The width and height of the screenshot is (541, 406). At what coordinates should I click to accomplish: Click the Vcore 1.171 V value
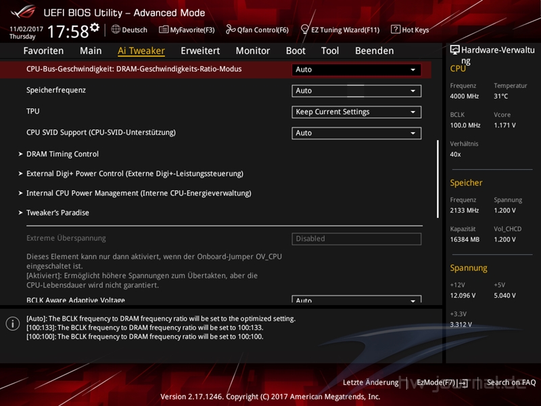pyautogui.click(x=504, y=125)
